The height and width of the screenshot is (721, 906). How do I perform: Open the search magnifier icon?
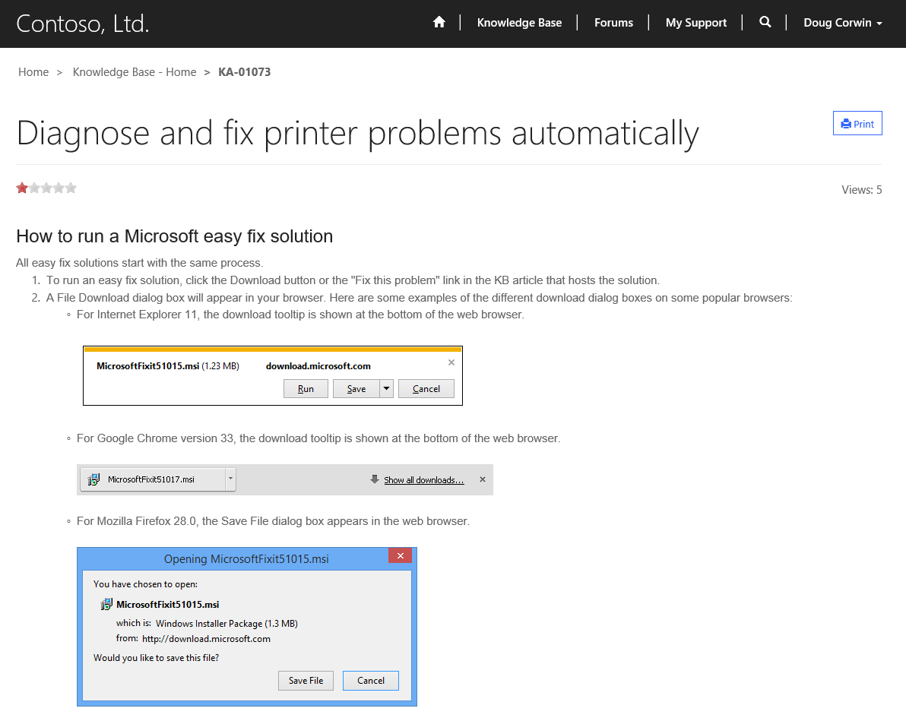click(765, 23)
